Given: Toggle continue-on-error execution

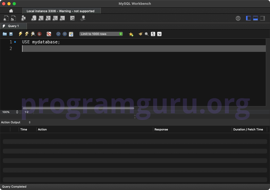Looking at the screenshot, I should [49, 34].
